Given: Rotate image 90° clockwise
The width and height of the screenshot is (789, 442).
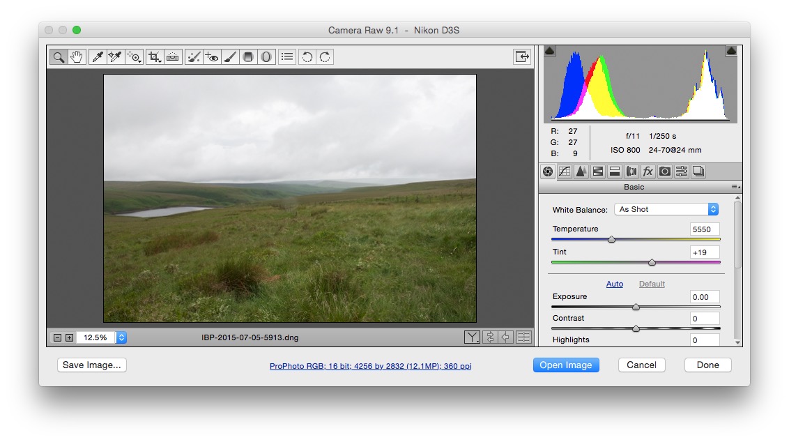Looking at the screenshot, I should point(325,57).
